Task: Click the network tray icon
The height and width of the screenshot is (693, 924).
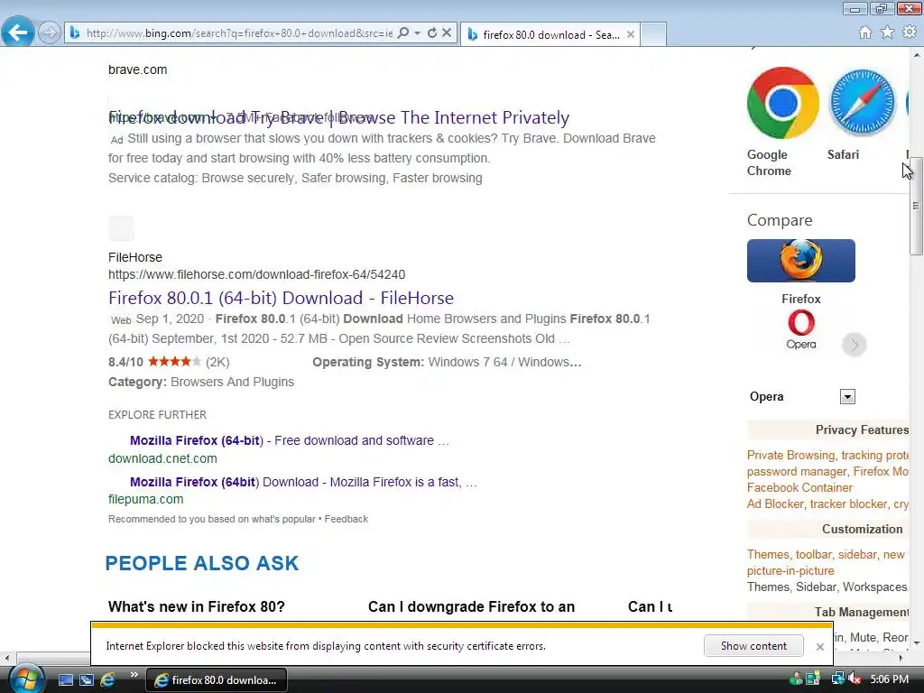Action: pos(837,679)
